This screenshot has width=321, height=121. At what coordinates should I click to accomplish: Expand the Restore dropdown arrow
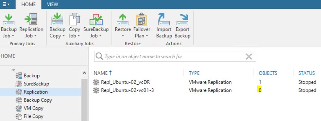pyautogui.click(x=123, y=36)
